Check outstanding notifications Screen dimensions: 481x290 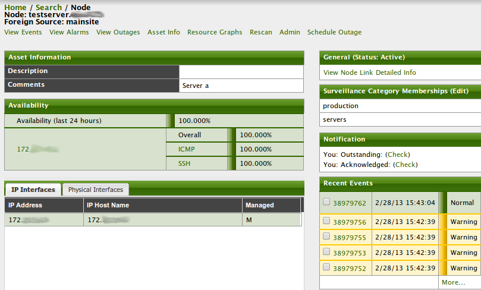coord(397,155)
